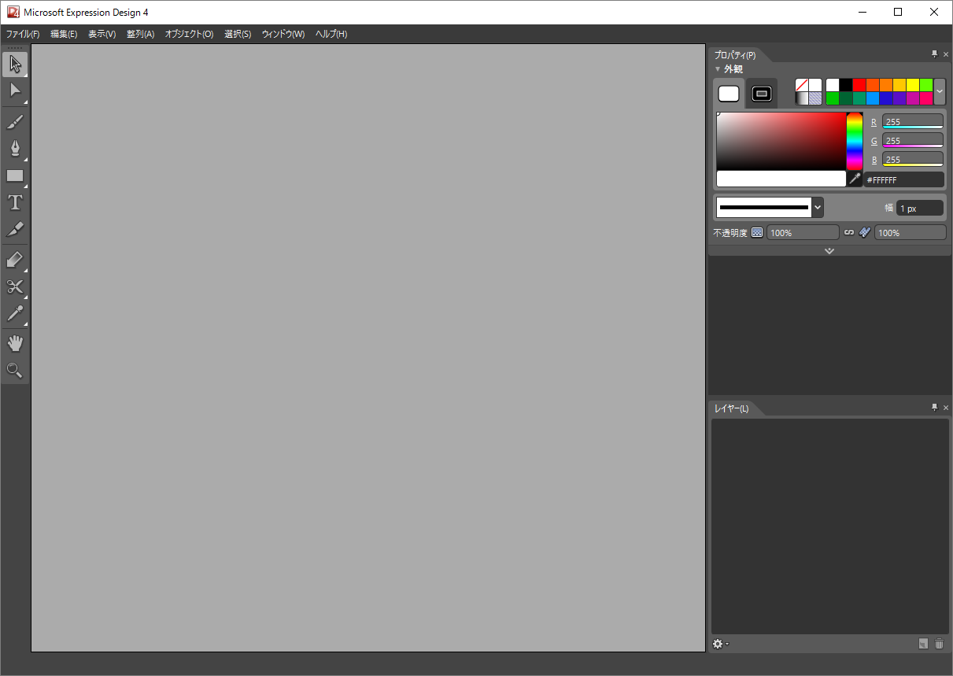This screenshot has height=676, width=953.
Task: Click the R value field
Action: (x=913, y=121)
